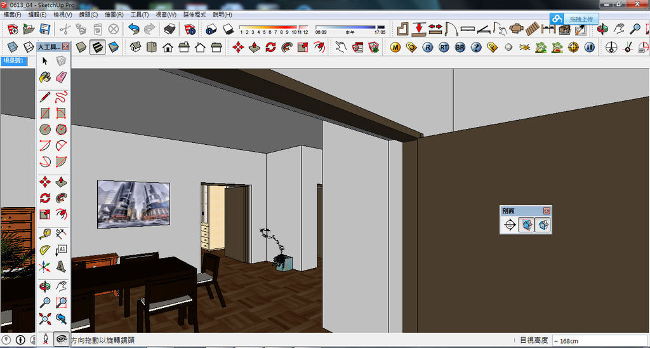Click the shadow time-of-day slider
The image size is (650, 348).
350,27
